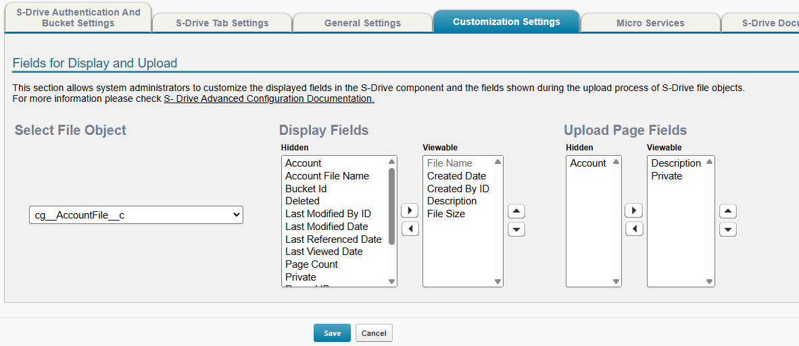The width and height of the screenshot is (799, 346).
Task: Open S-Drive Tab Settings tab
Action: coord(222,23)
